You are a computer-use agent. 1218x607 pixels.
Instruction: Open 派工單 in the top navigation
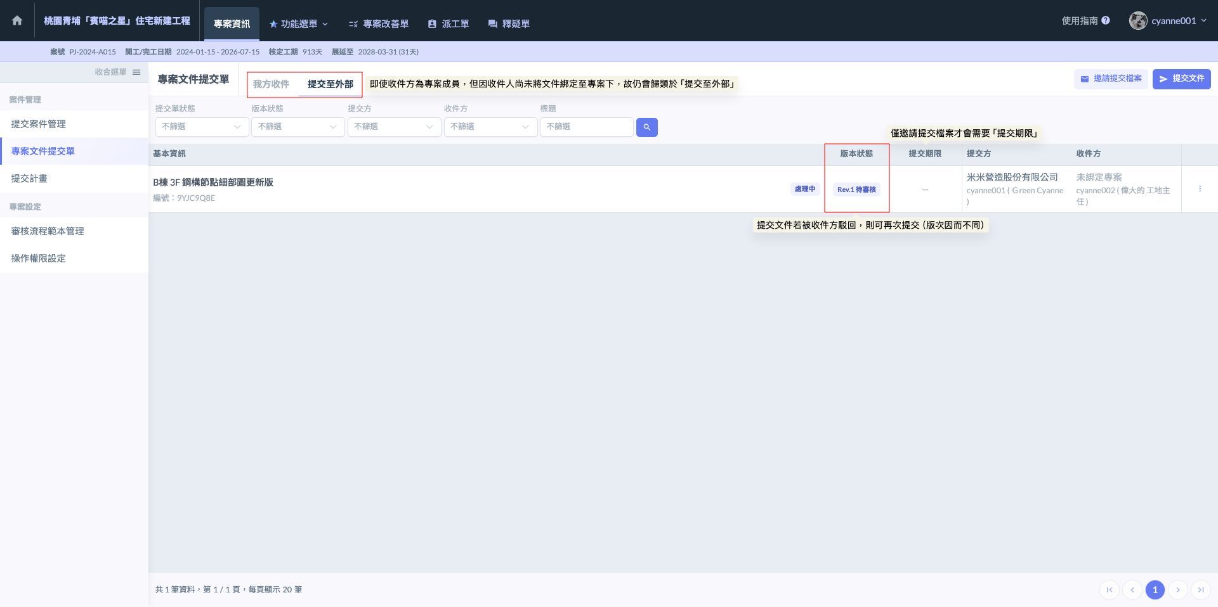point(449,24)
